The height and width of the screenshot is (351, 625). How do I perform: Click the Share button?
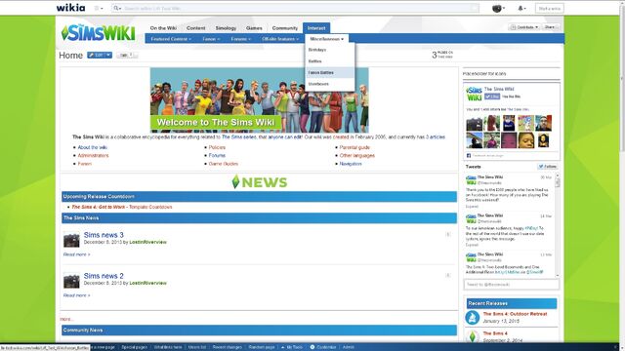pos(551,27)
